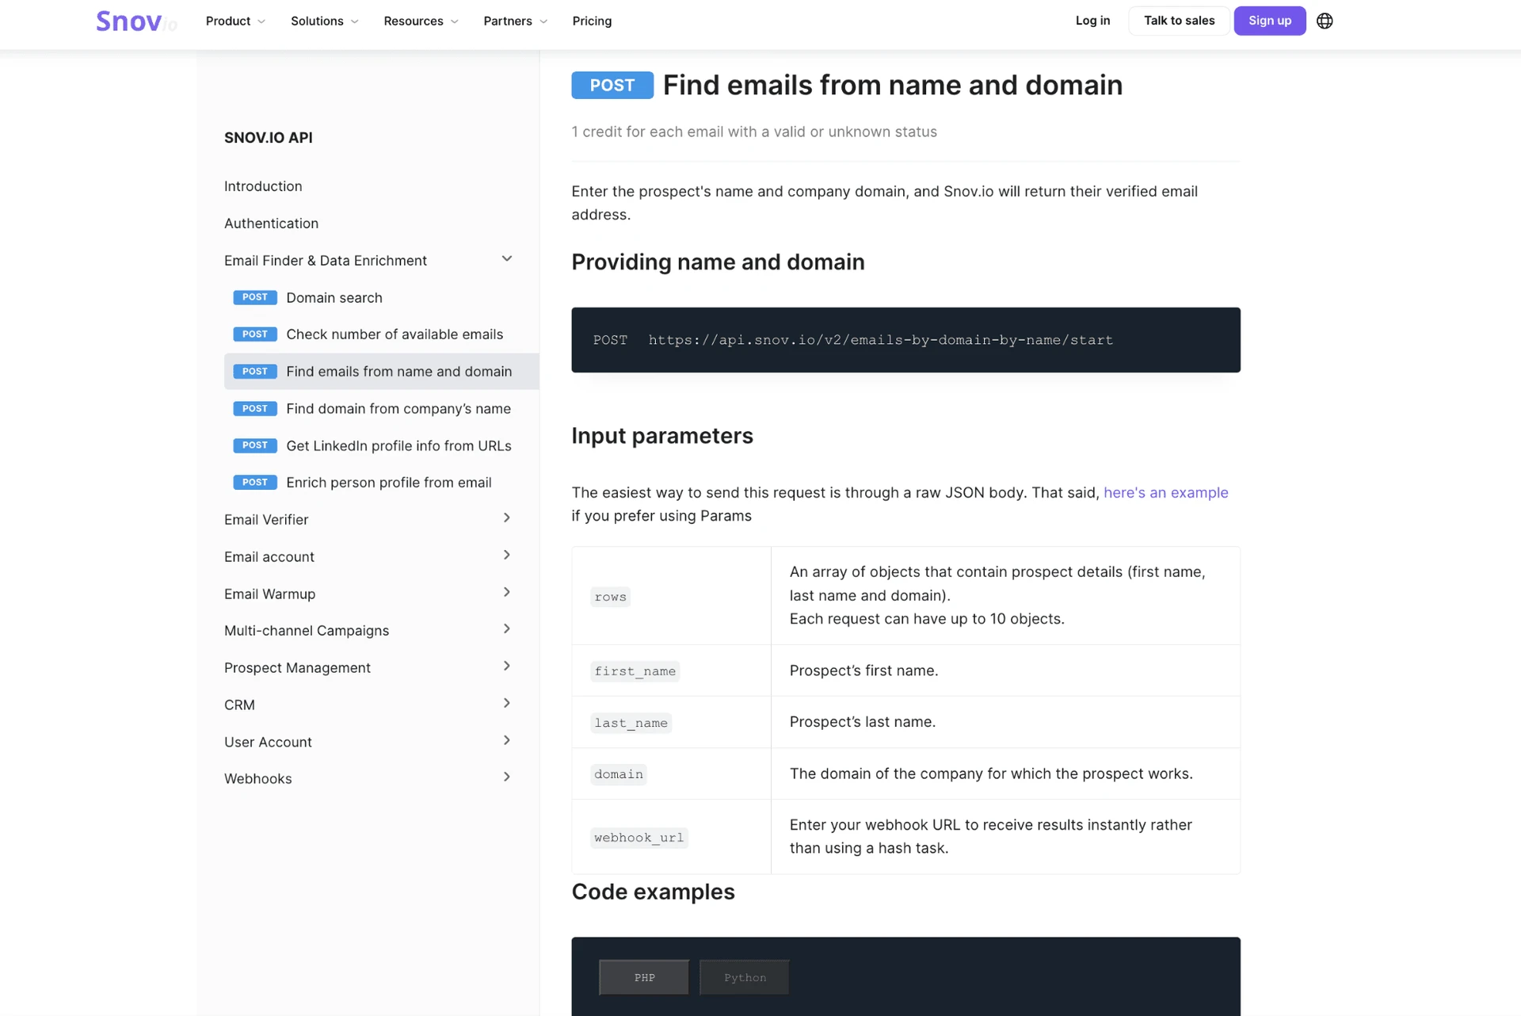1521x1016 pixels.
Task: Click the here's an example link
Action: (x=1165, y=492)
